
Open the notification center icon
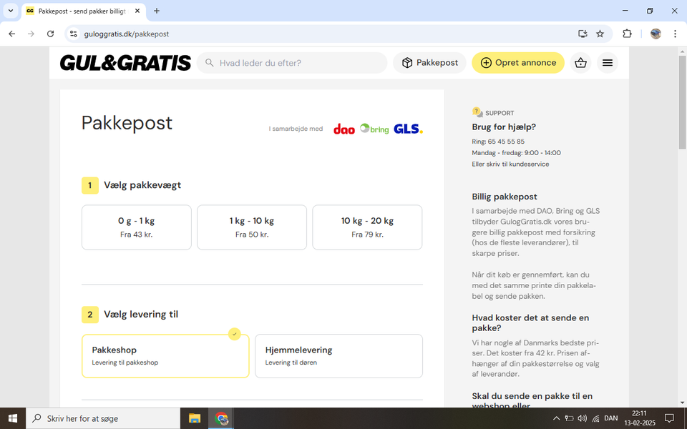pos(669,418)
